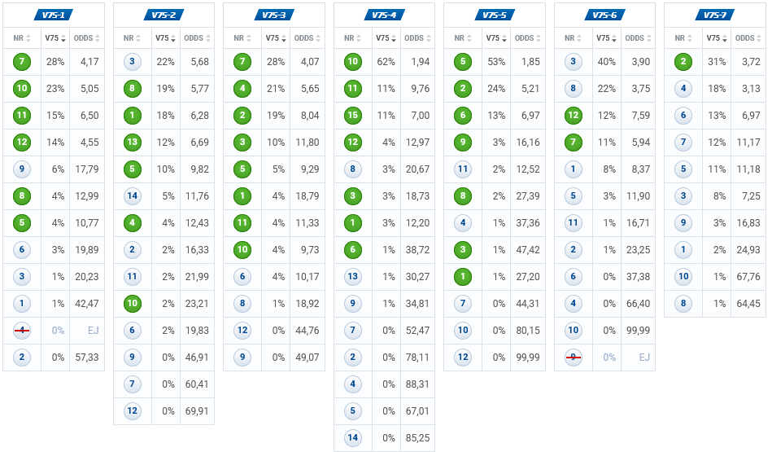Click scratched horse 4 in V75-1
Image resolution: width=772 pixels, height=452 pixels.
(x=23, y=331)
